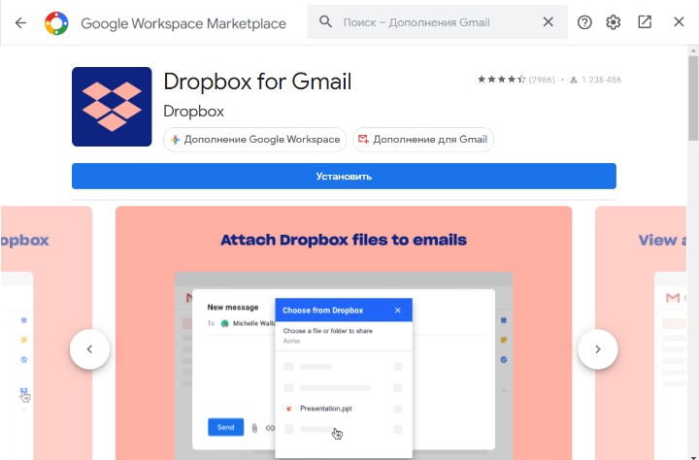Click the Google Workspace Marketplace title text
Image resolution: width=699 pixels, height=460 pixels.
(x=183, y=23)
